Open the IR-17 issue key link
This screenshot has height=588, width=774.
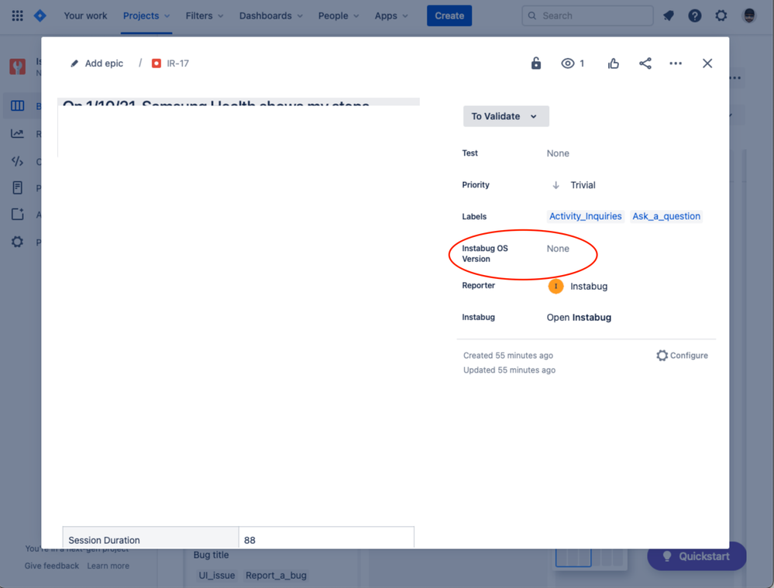pos(177,64)
